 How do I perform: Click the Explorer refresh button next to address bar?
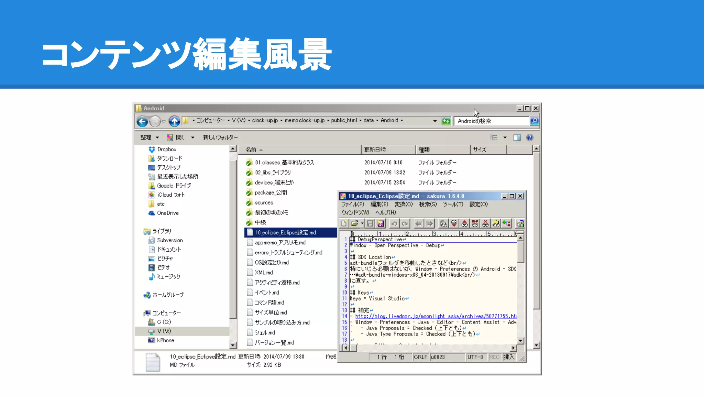pos(446,121)
